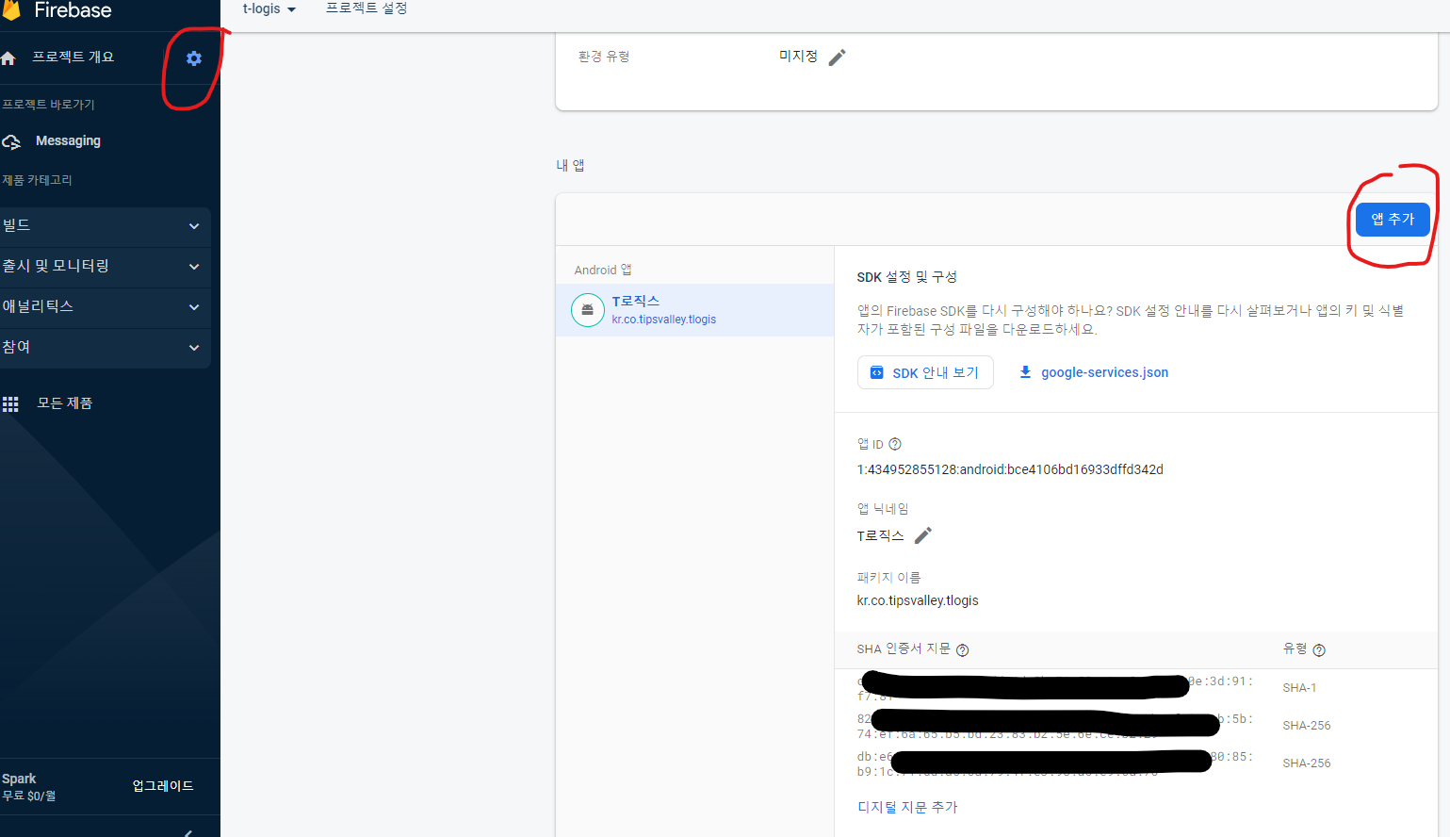Screen dimensions: 1450x837
Task: Click the Firebase logo icon
Action: click(11, 9)
